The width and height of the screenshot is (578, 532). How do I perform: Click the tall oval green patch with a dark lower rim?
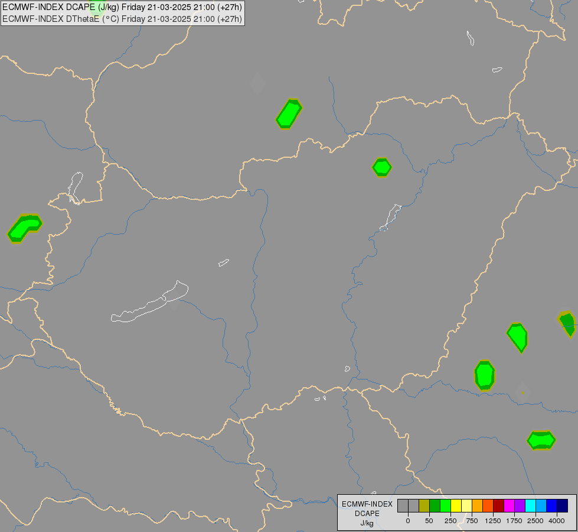click(x=484, y=375)
